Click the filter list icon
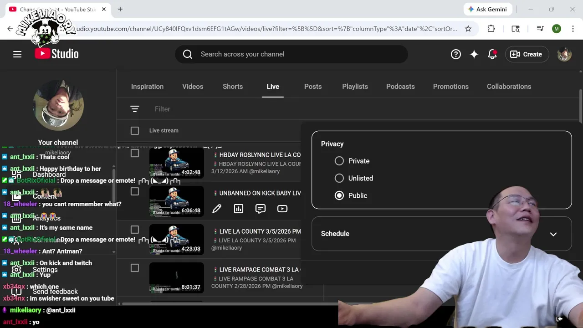 tap(134, 109)
